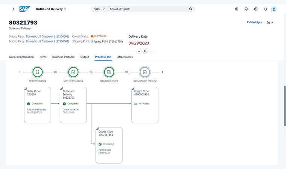Click the Order Processing node icon
The height and width of the screenshot is (169, 286).
coord(38,72)
